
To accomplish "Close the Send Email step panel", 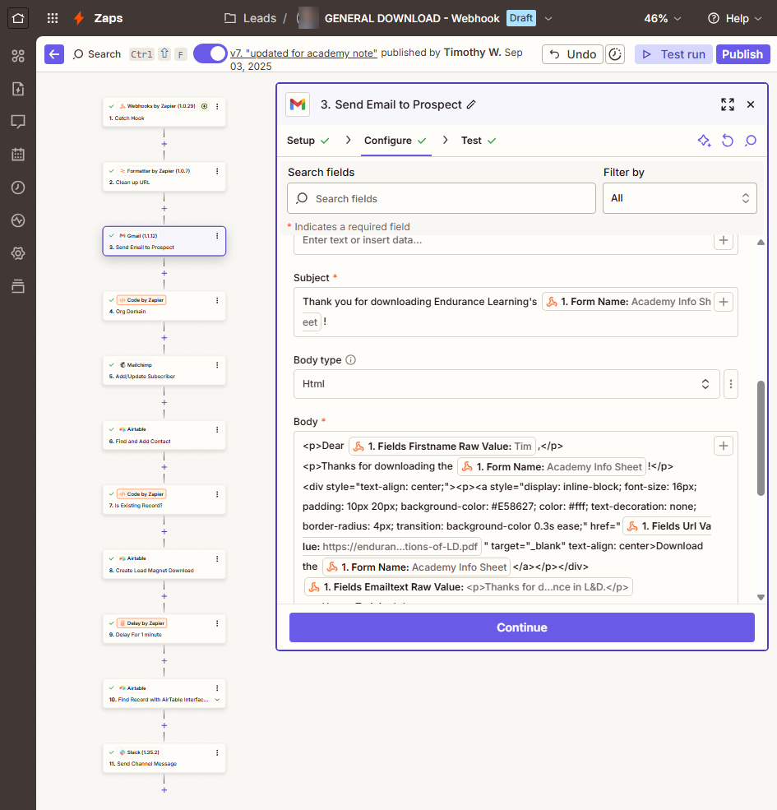I will tap(751, 104).
